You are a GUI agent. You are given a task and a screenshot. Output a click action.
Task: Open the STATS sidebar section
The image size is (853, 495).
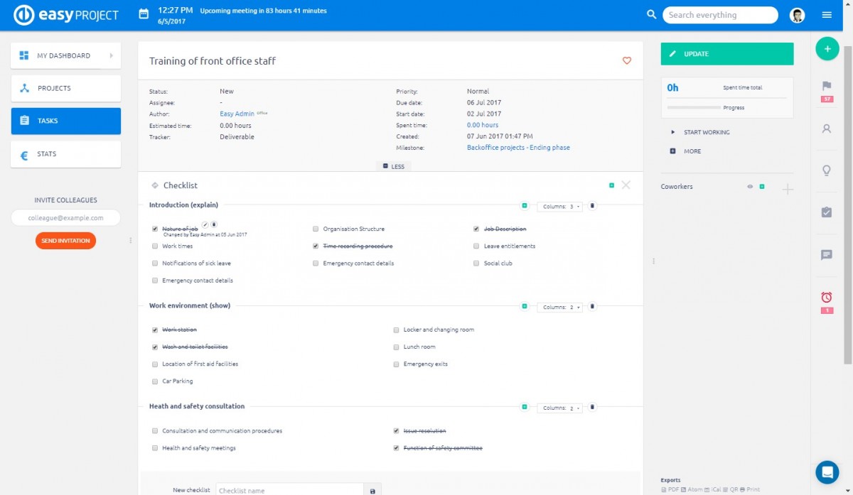pos(65,153)
